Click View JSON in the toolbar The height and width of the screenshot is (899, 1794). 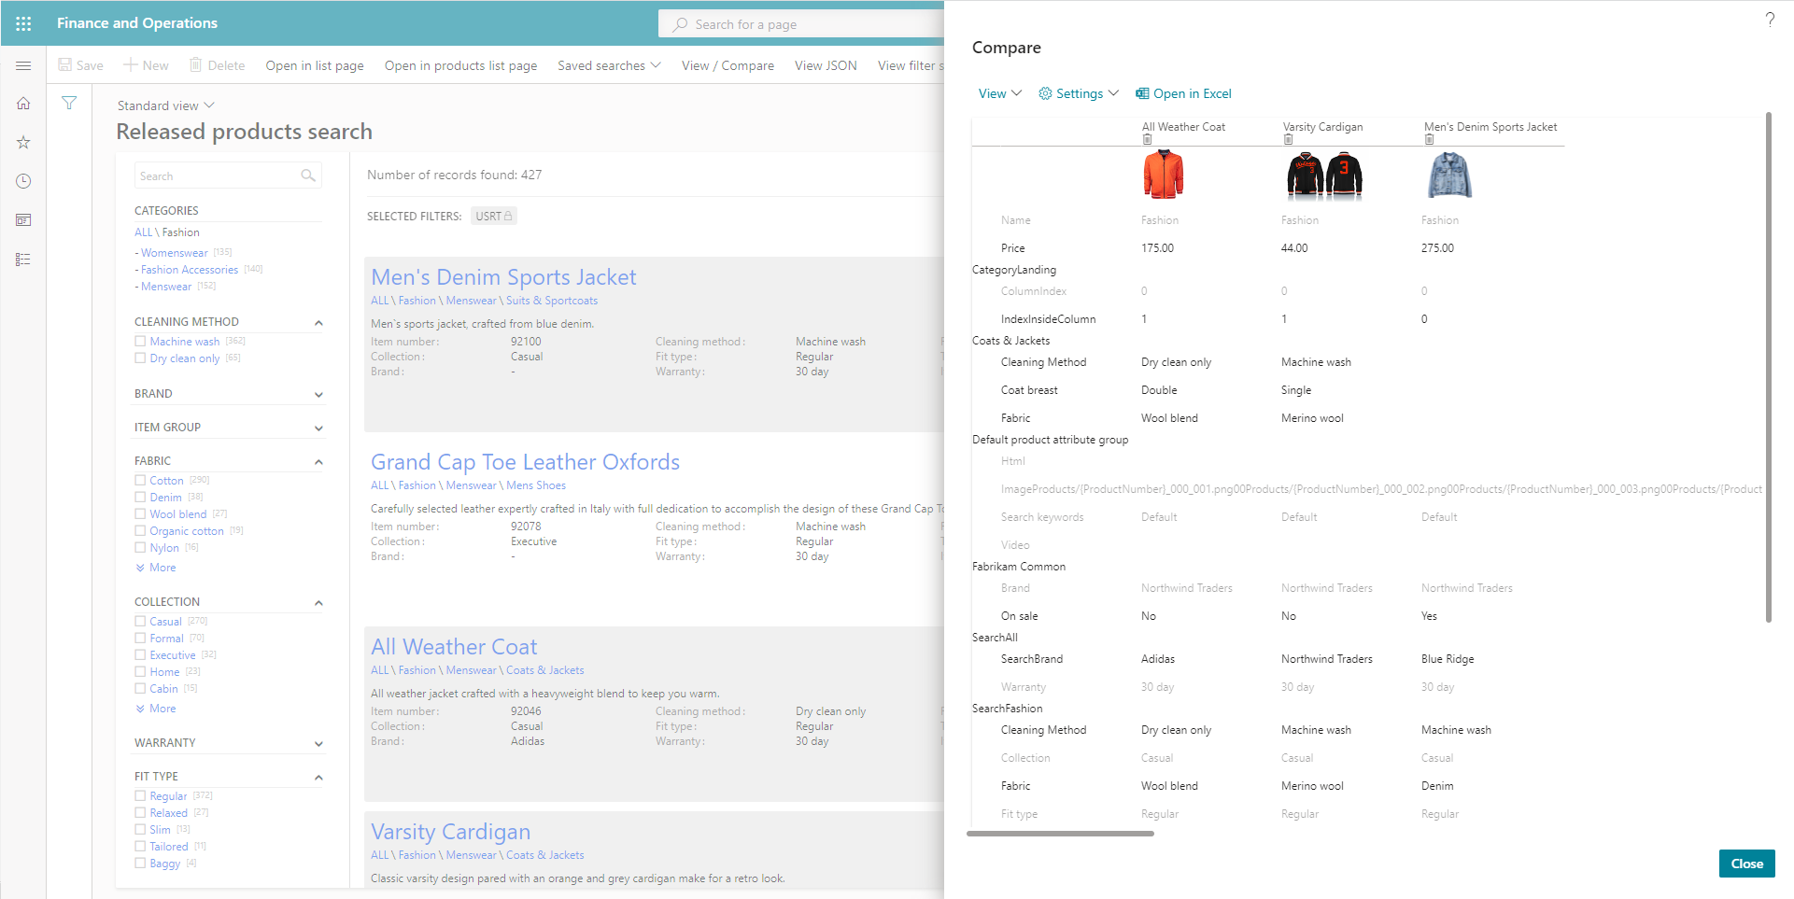click(825, 65)
